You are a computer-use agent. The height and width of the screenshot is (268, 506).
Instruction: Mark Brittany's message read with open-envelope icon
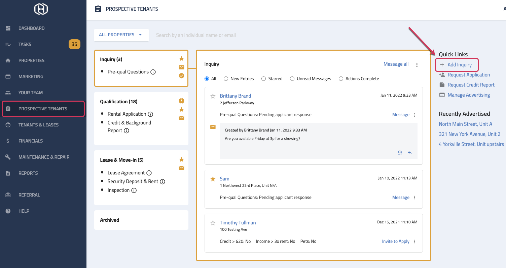[400, 153]
